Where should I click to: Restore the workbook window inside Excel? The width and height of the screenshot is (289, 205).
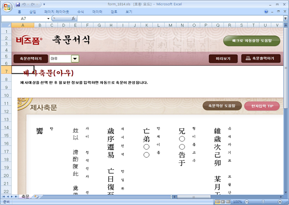coord(278,12)
